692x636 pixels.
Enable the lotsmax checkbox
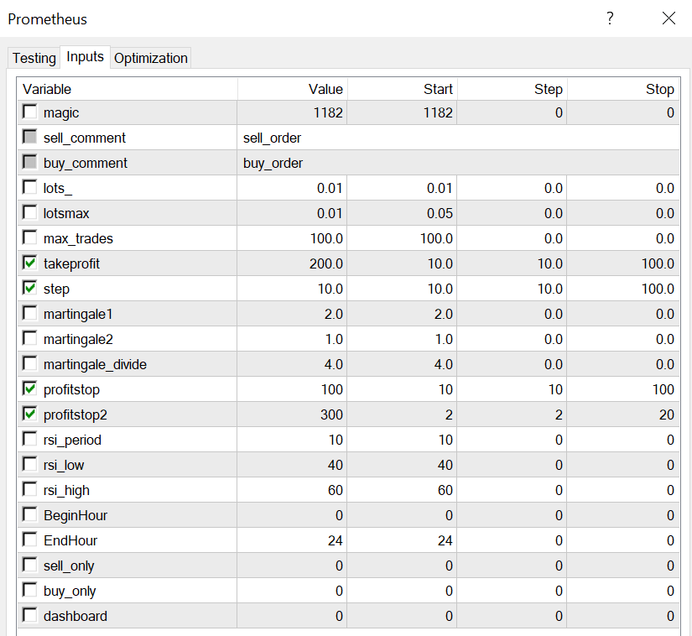30,211
